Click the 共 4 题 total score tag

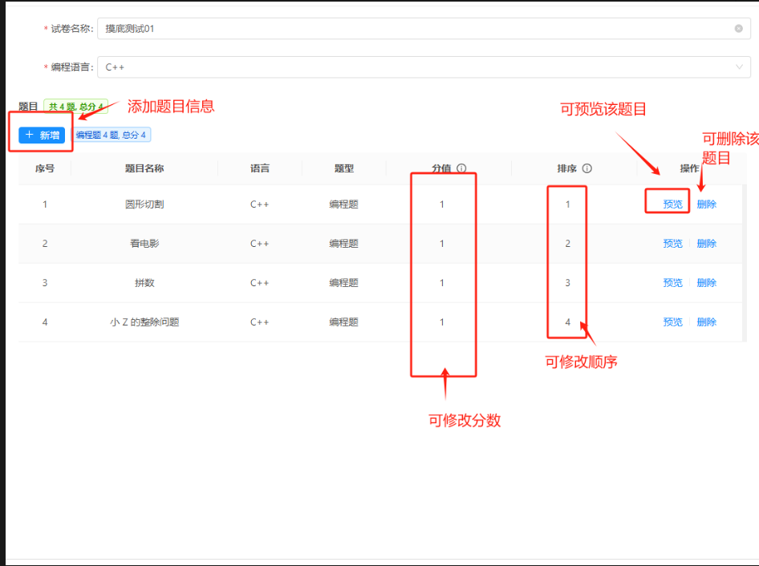coord(75,107)
